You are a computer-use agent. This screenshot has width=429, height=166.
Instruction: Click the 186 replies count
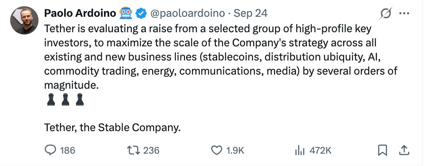(x=67, y=151)
